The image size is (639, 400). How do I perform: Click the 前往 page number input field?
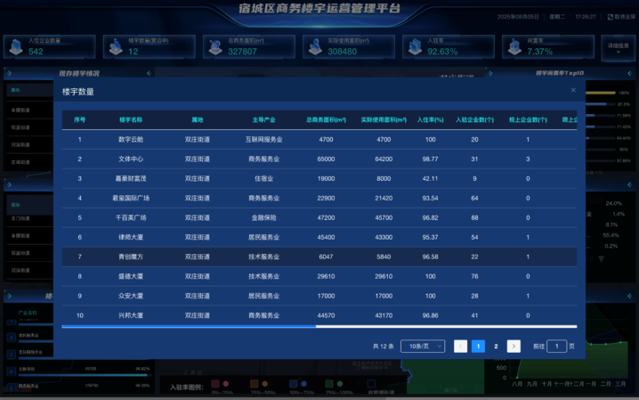point(556,346)
